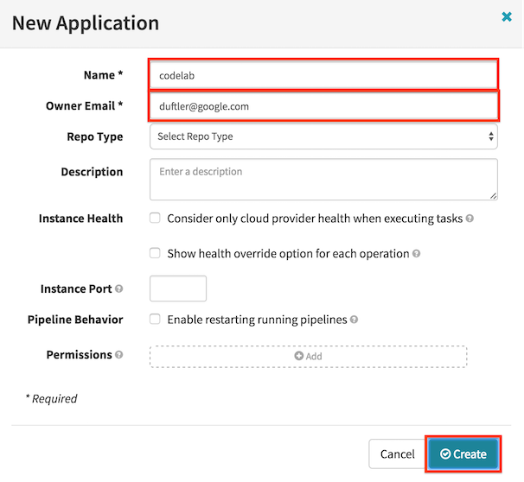Viewport: 524px width, 482px height.
Task: Click the checkmark icon on Create button
Action: (445, 453)
